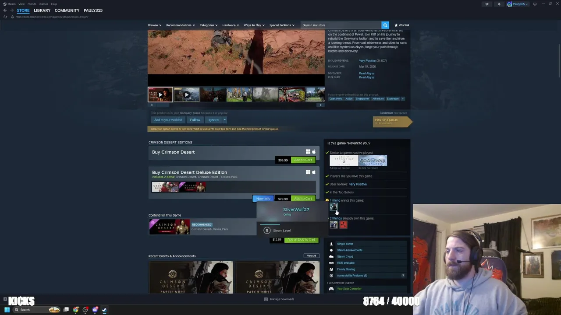Expand the Special Sections dropdown
Screen dimensions: 561x315
[281, 25]
